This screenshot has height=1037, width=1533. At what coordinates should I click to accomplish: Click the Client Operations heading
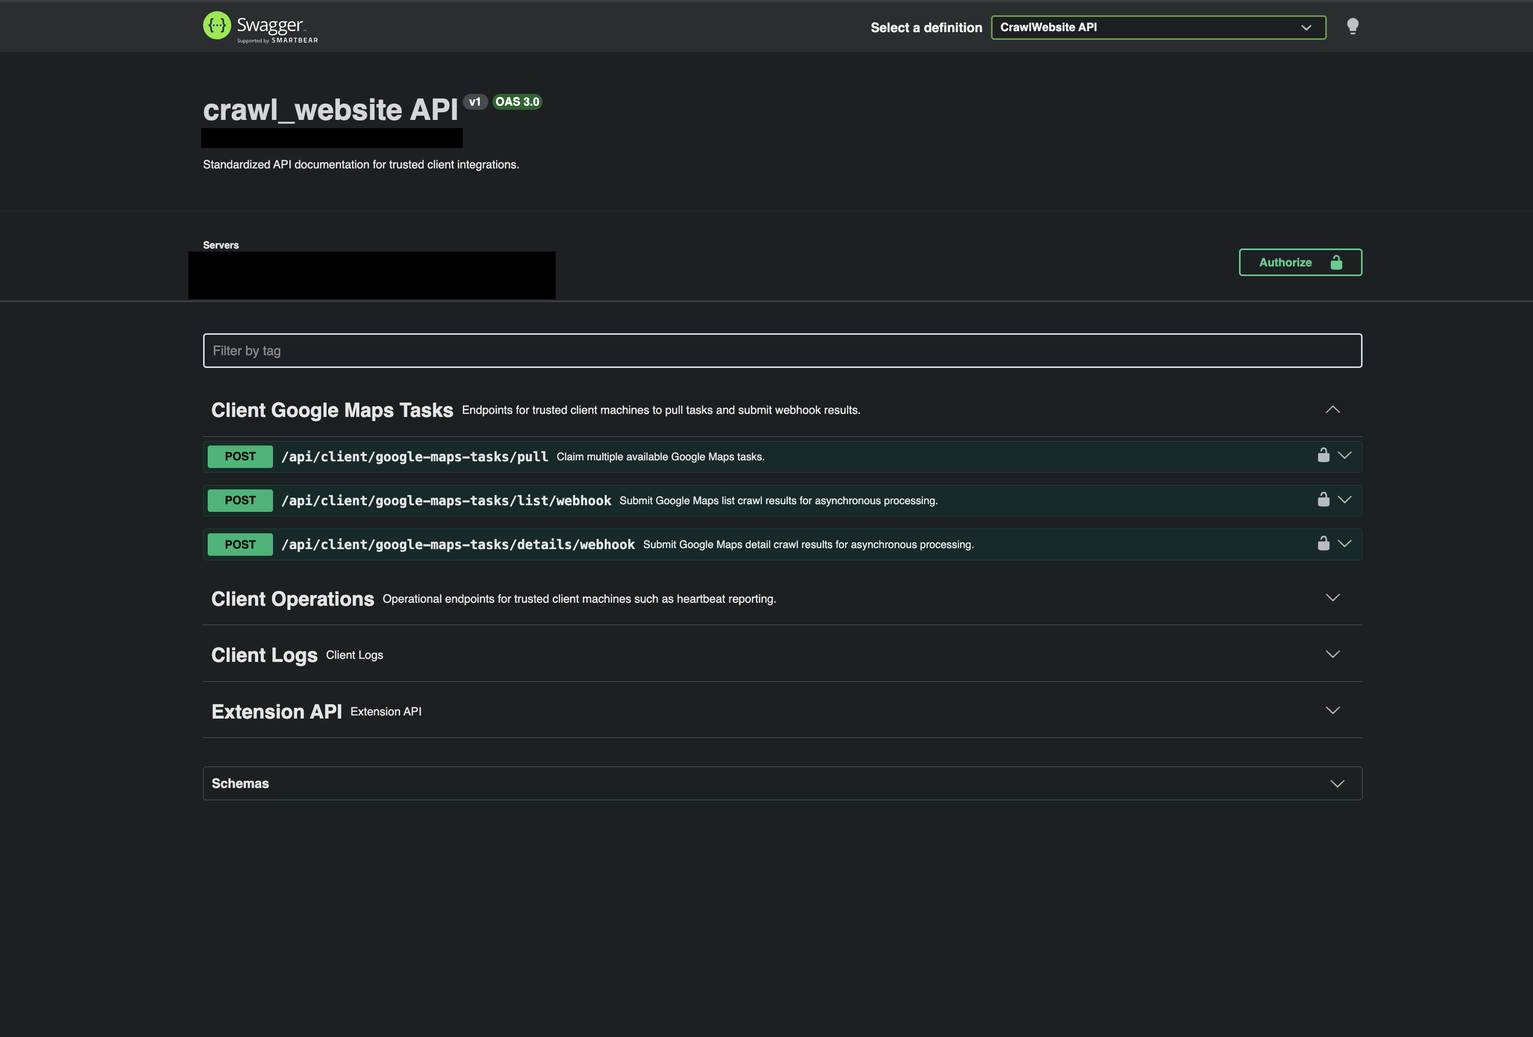pyautogui.click(x=292, y=599)
